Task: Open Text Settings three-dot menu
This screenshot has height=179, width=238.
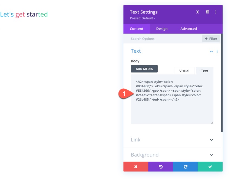Action: pos(216,12)
